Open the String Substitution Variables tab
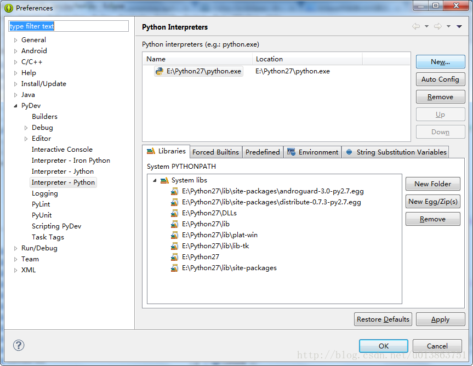The image size is (473, 366). 396,152
